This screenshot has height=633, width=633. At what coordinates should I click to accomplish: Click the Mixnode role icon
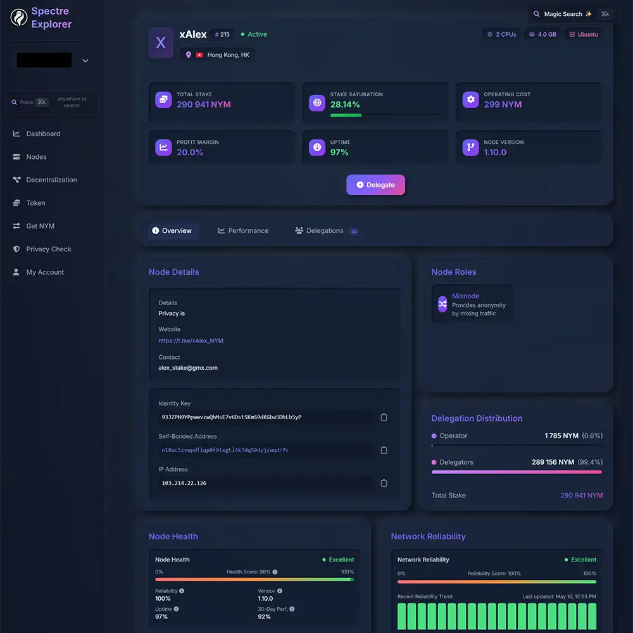[x=442, y=304]
